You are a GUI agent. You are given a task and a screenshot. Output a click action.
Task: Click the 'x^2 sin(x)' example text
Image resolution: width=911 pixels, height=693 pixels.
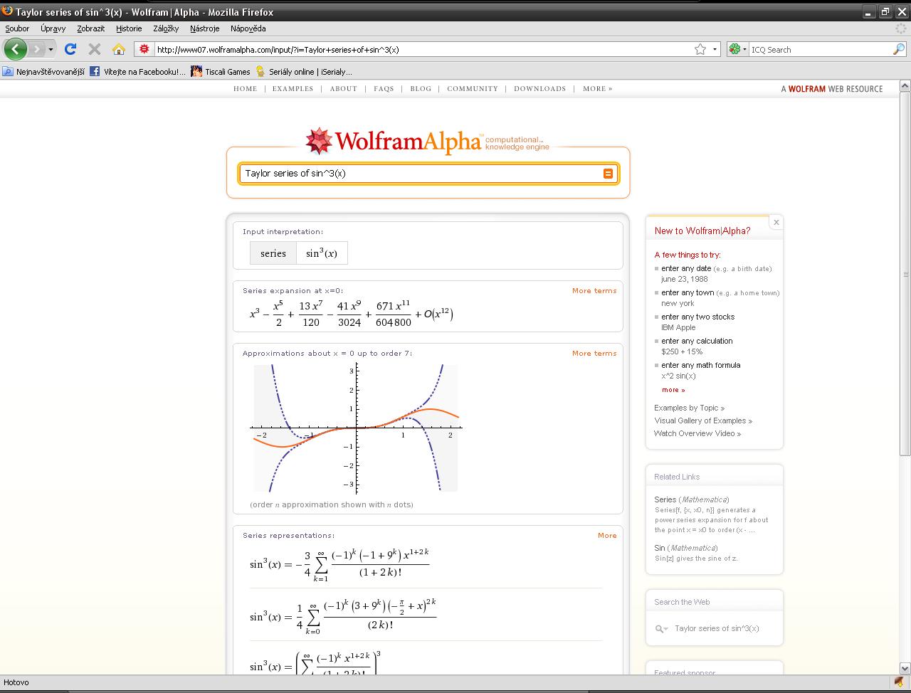678,376
